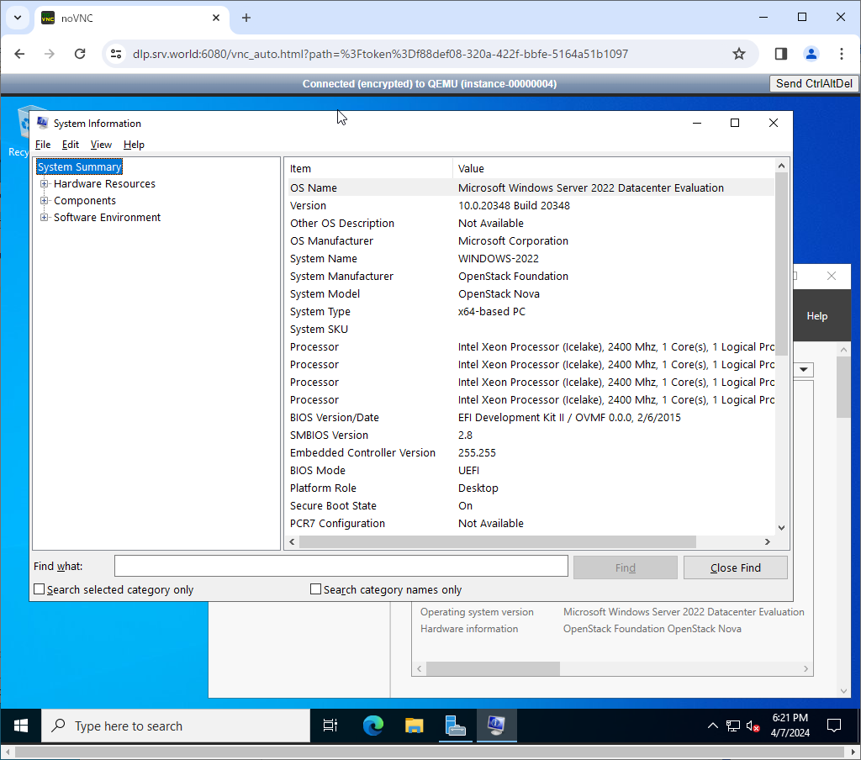The height and width of the screenshot is (760, 861).
Task: Sort by the Value column header
Action: [x=613, y=169]
